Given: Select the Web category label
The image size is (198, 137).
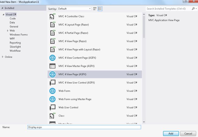Looking at the screenshot, I should 12,31.
